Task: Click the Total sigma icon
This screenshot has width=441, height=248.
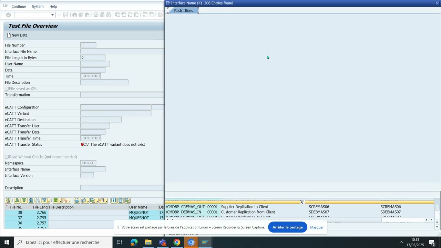Action: [x=56, y=200]
